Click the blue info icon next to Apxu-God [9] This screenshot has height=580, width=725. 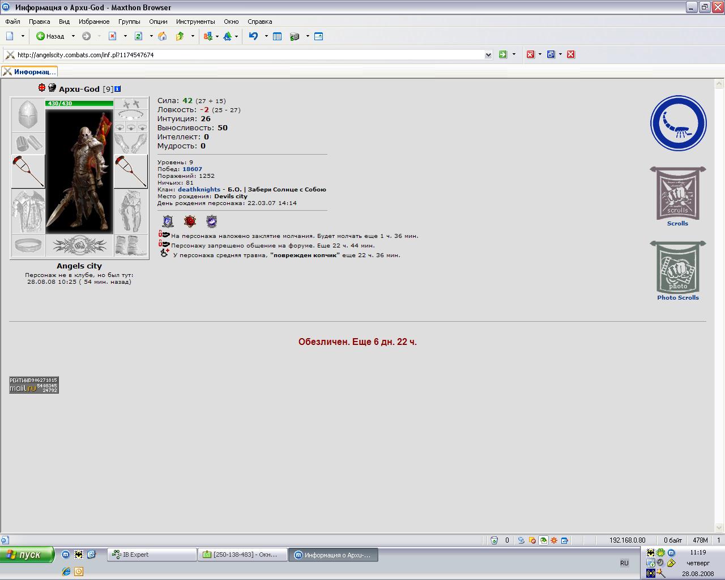[x=118, y=89]
